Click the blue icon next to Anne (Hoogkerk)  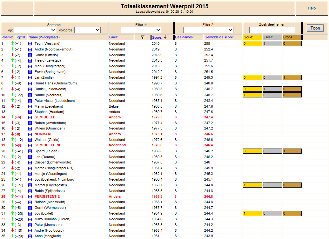coord(30,236)
